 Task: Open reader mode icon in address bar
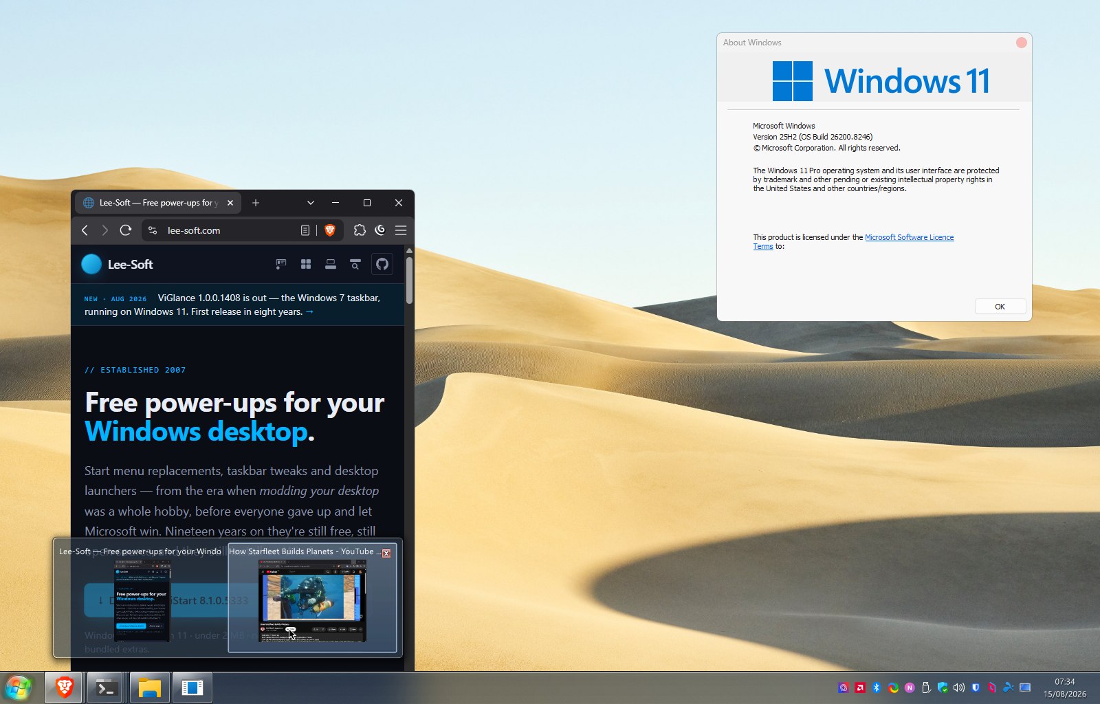tap(305, 230)
